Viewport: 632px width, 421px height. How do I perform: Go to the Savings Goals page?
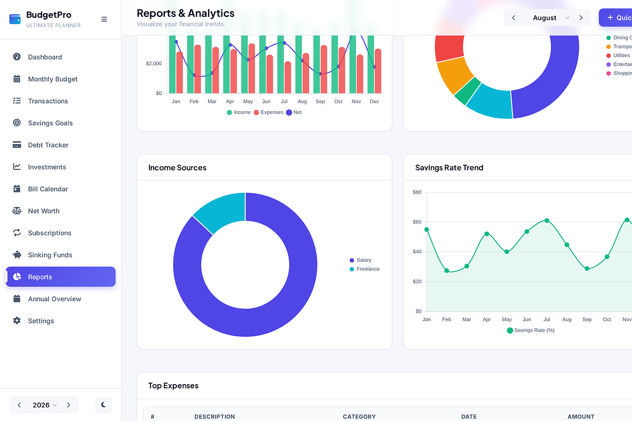tap(61, 123)
